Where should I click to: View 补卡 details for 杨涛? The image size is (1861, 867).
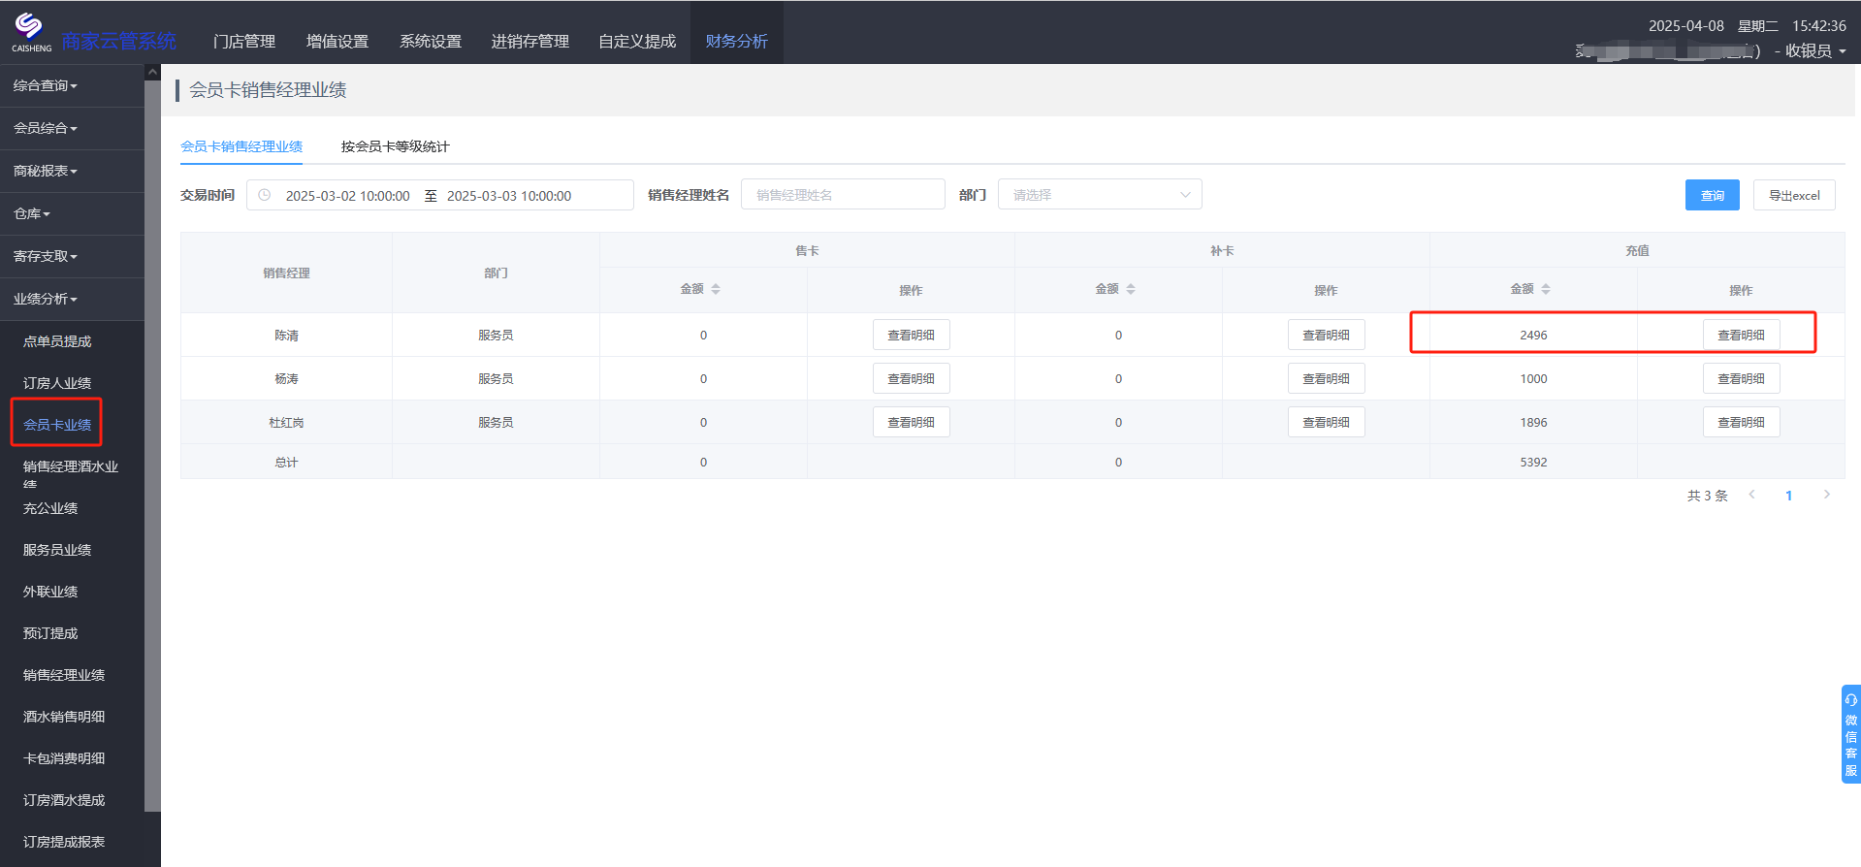[x=1327, y=378]
